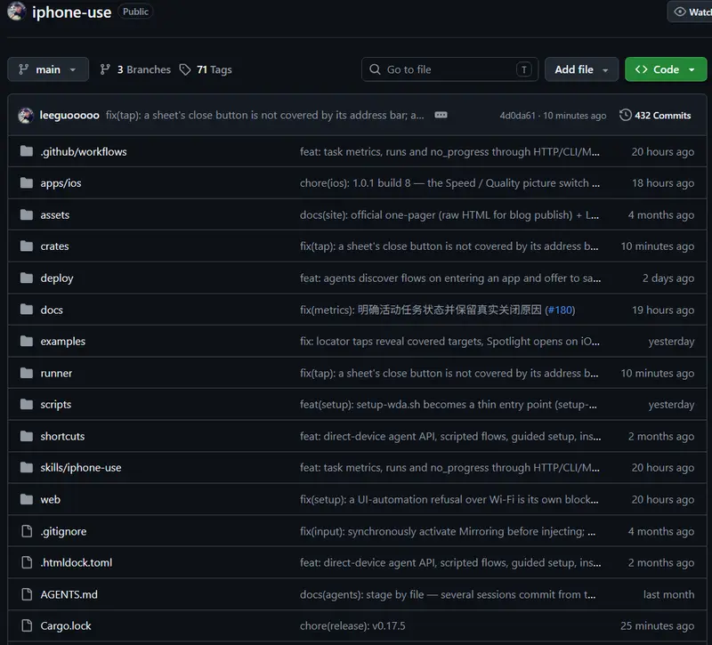This screenshot has width=712, height=645.
Task: Click the magnifier icon in Go to file
Action: tap(375, 69)
